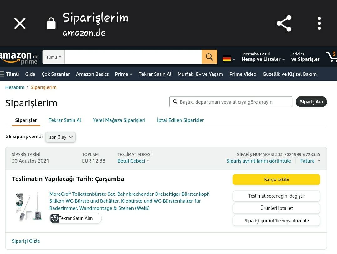Viewport: 337px width, 254px height.
Task: Click Teslimat seçeneğini değiştir button
Action: [x=276, y=196]
